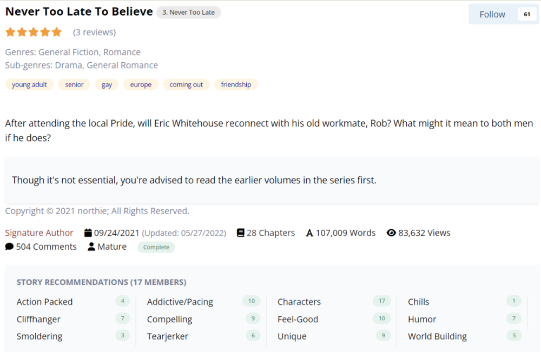The height and width of the screenshot is (352, 541).
Task: Click the calendar icon before 09/24/2021
Action: pyautogui.click(x=88, y=233)
